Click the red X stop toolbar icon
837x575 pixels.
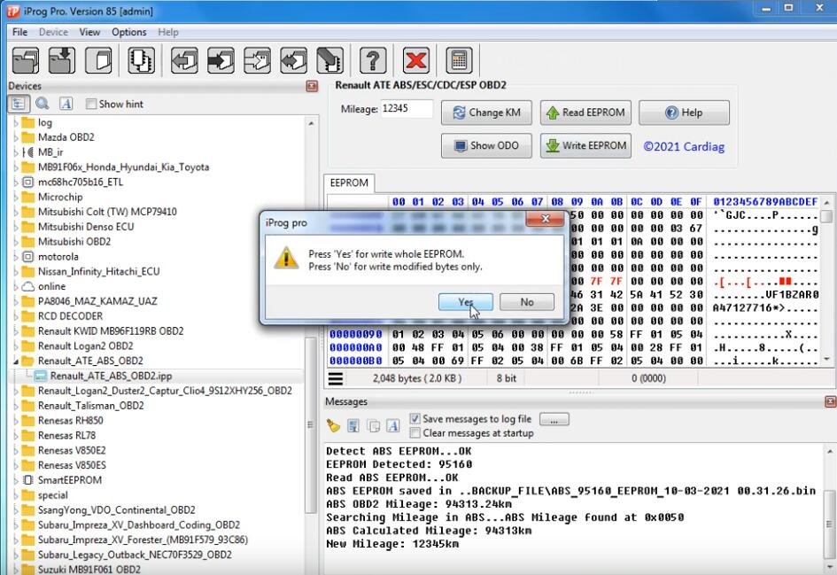415,59
